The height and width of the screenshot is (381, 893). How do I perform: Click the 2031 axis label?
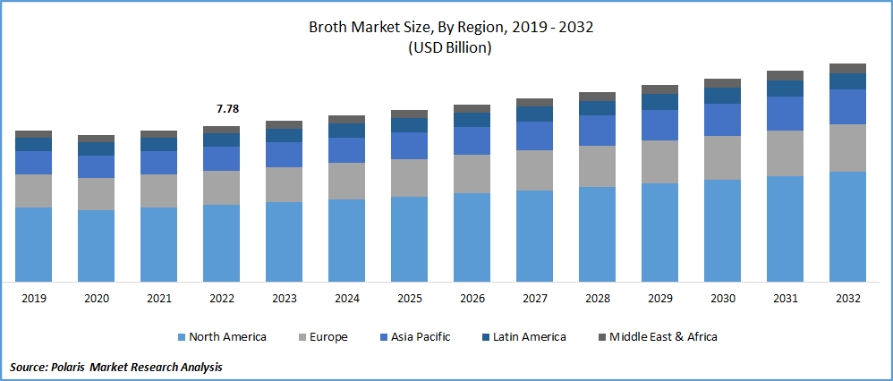(x=786, y=299)
